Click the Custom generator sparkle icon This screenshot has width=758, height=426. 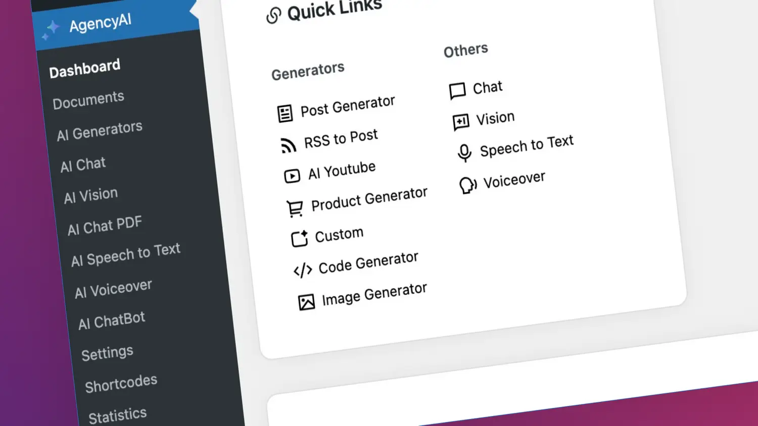[x=299, y=239]
